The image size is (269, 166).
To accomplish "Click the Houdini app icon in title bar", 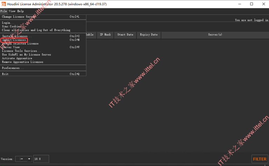I will tap(4, 4).
